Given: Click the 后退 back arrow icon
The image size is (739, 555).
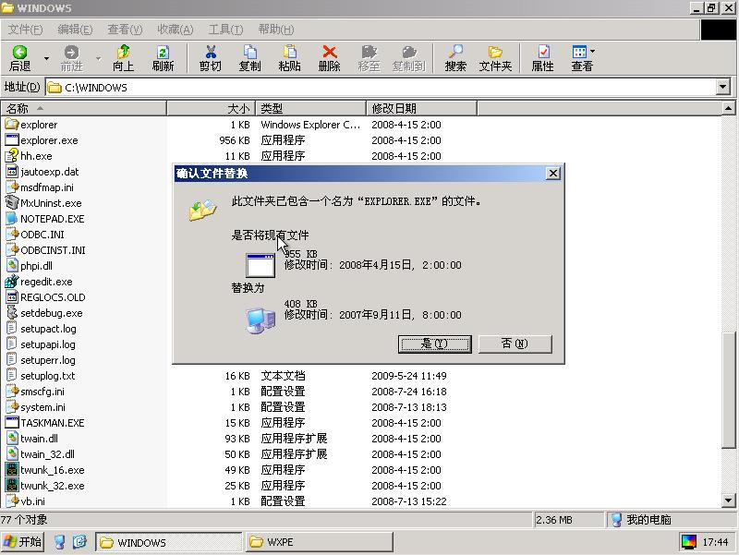Looking at the screenshot, I should click(x=19, y=52).
